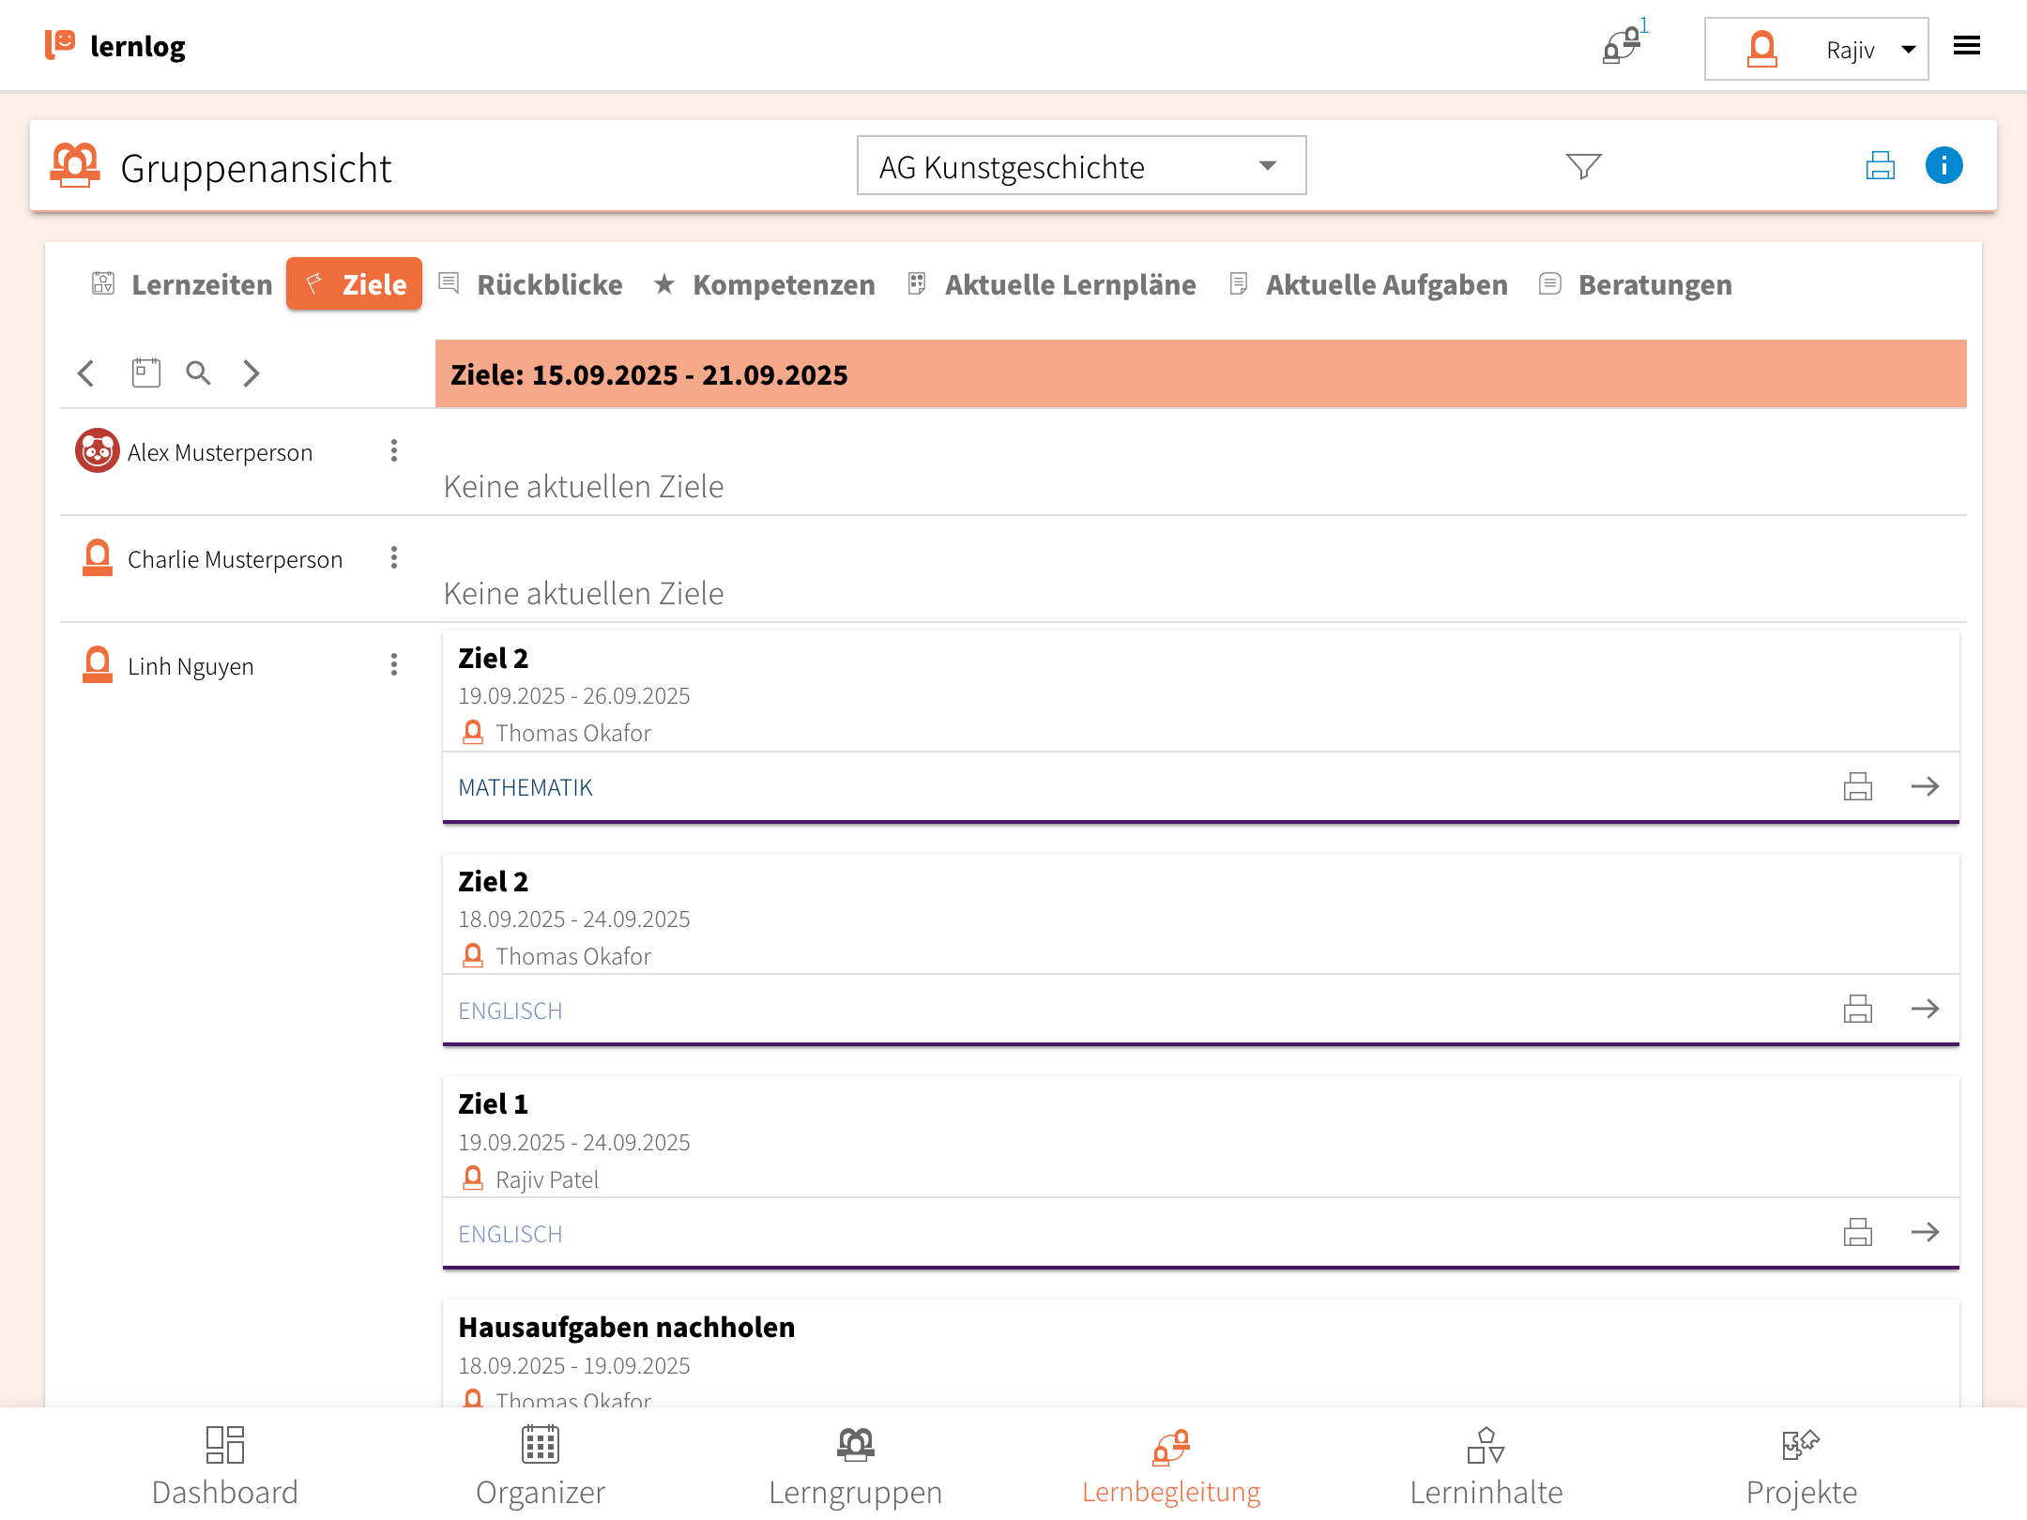
Task: Click the filter funnel icon
Action: [x=1583, y=166]
